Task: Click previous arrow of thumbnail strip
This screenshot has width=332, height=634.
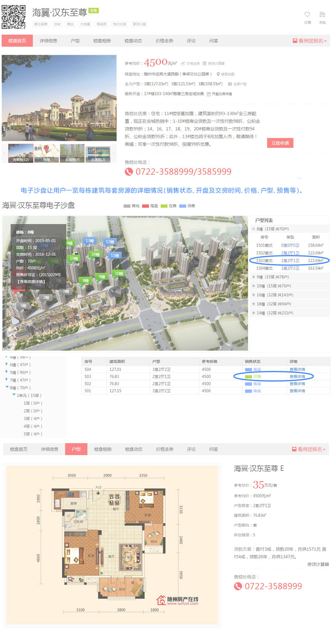Action: tap(5, 153)
